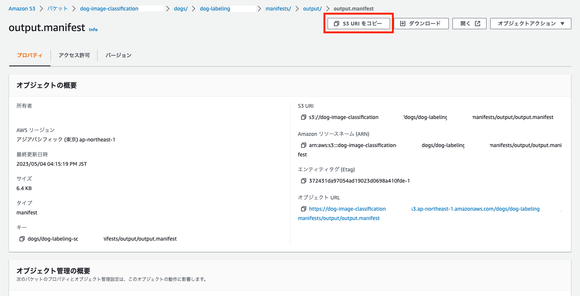The height and width of the screenshot is (296, 580).
Task: Select the プロパティ tab
Action: tap(30, 55)
